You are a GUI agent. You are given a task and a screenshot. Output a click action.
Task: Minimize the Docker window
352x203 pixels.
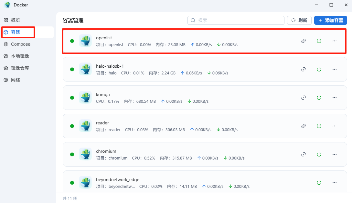click(316, 5)
